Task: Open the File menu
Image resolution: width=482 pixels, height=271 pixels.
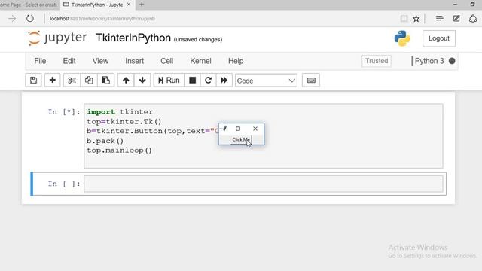Action: click(x=40, y=61)
